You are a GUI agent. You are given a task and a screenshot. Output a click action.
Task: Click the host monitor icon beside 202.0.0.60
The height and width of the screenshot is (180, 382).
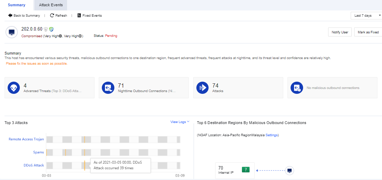tap(12, 32)
